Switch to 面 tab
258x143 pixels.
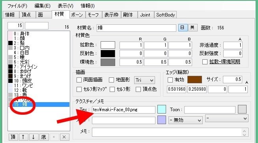[x=43, y=15]
